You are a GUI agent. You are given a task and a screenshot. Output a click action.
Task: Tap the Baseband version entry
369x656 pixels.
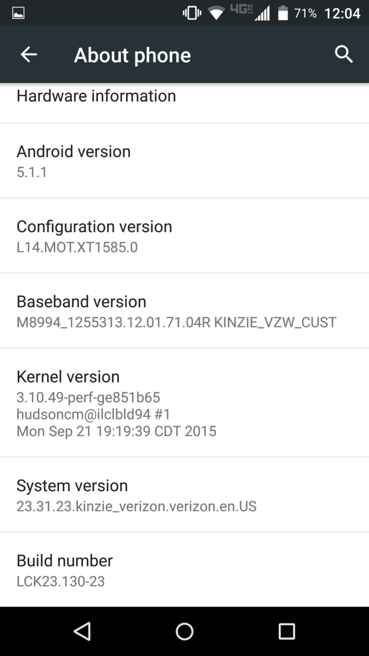click(x=184, y=311)
